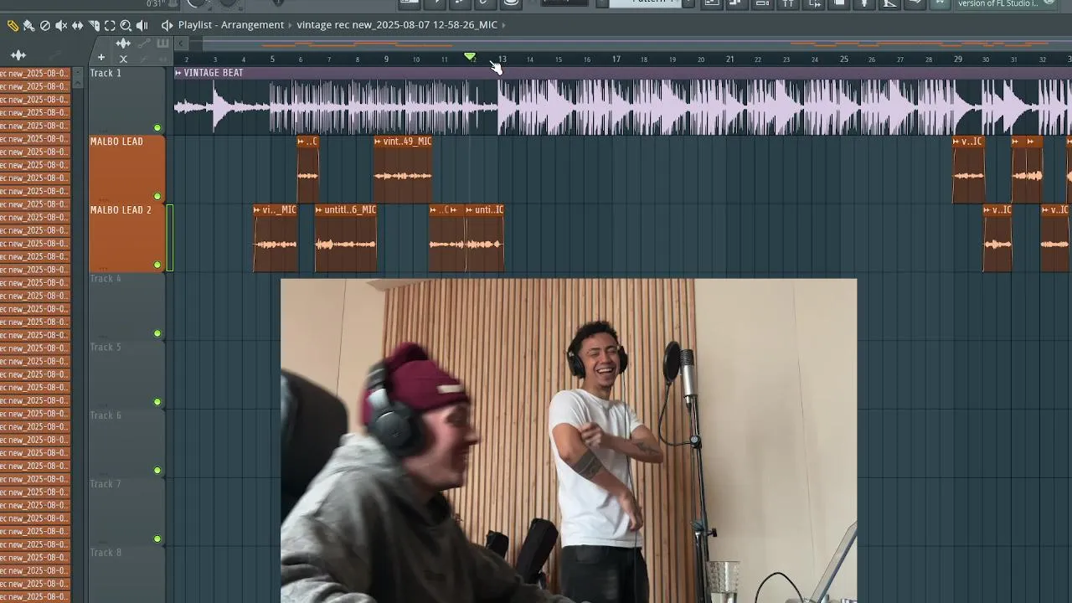Click the audio clip focus waveform icon
Image resolution: width=1072 pixels, height=603 pixels.
123,44
